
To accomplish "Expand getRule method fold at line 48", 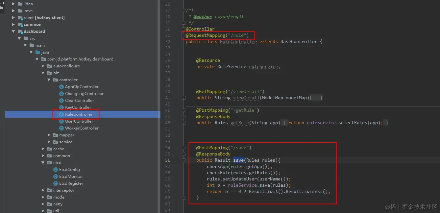I will click(184, 123).
